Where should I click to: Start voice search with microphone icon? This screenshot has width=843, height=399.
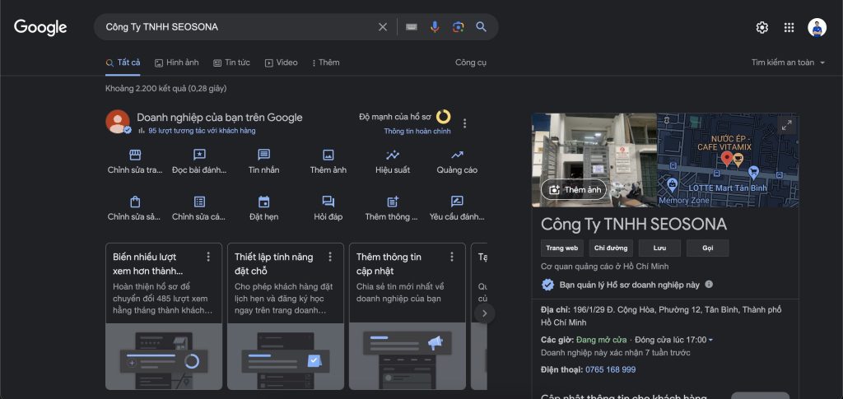coord(435,27)
